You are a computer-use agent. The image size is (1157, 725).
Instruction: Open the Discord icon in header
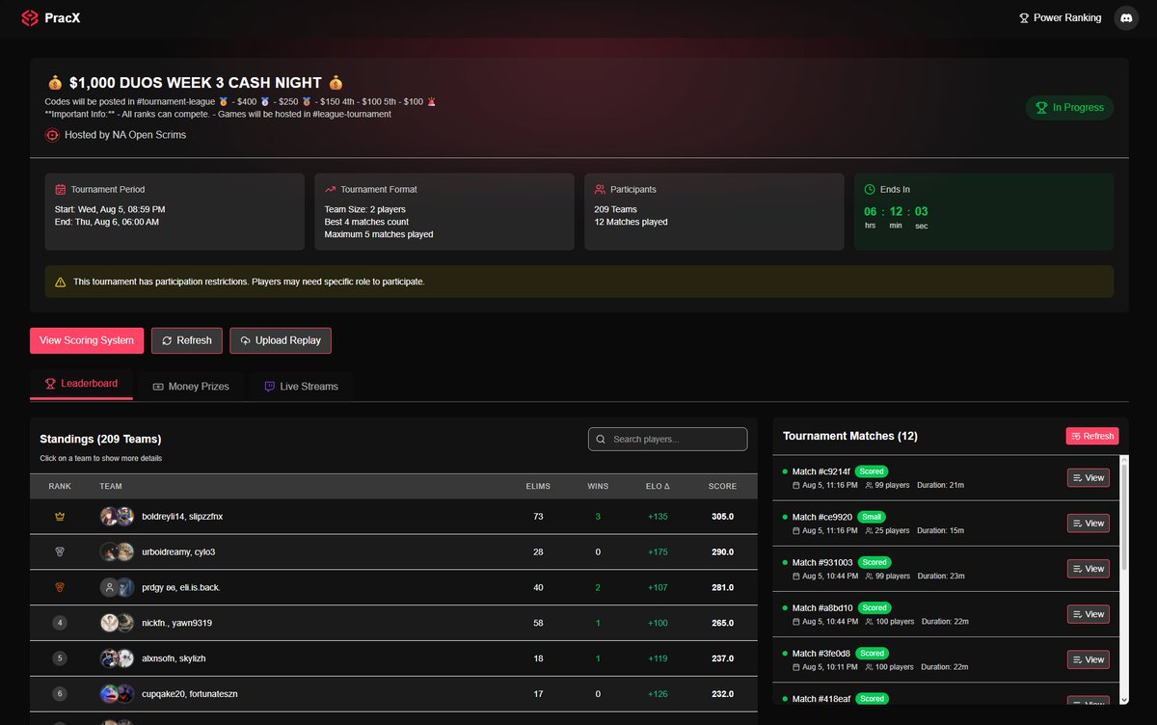pos(1126,18)
